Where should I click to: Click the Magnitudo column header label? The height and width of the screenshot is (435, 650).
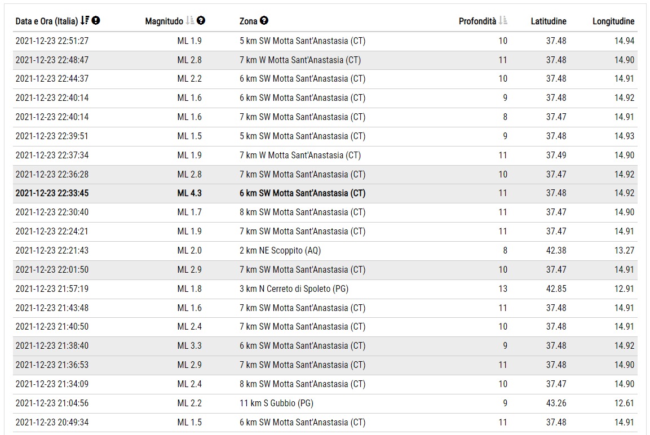click(163, 21)
